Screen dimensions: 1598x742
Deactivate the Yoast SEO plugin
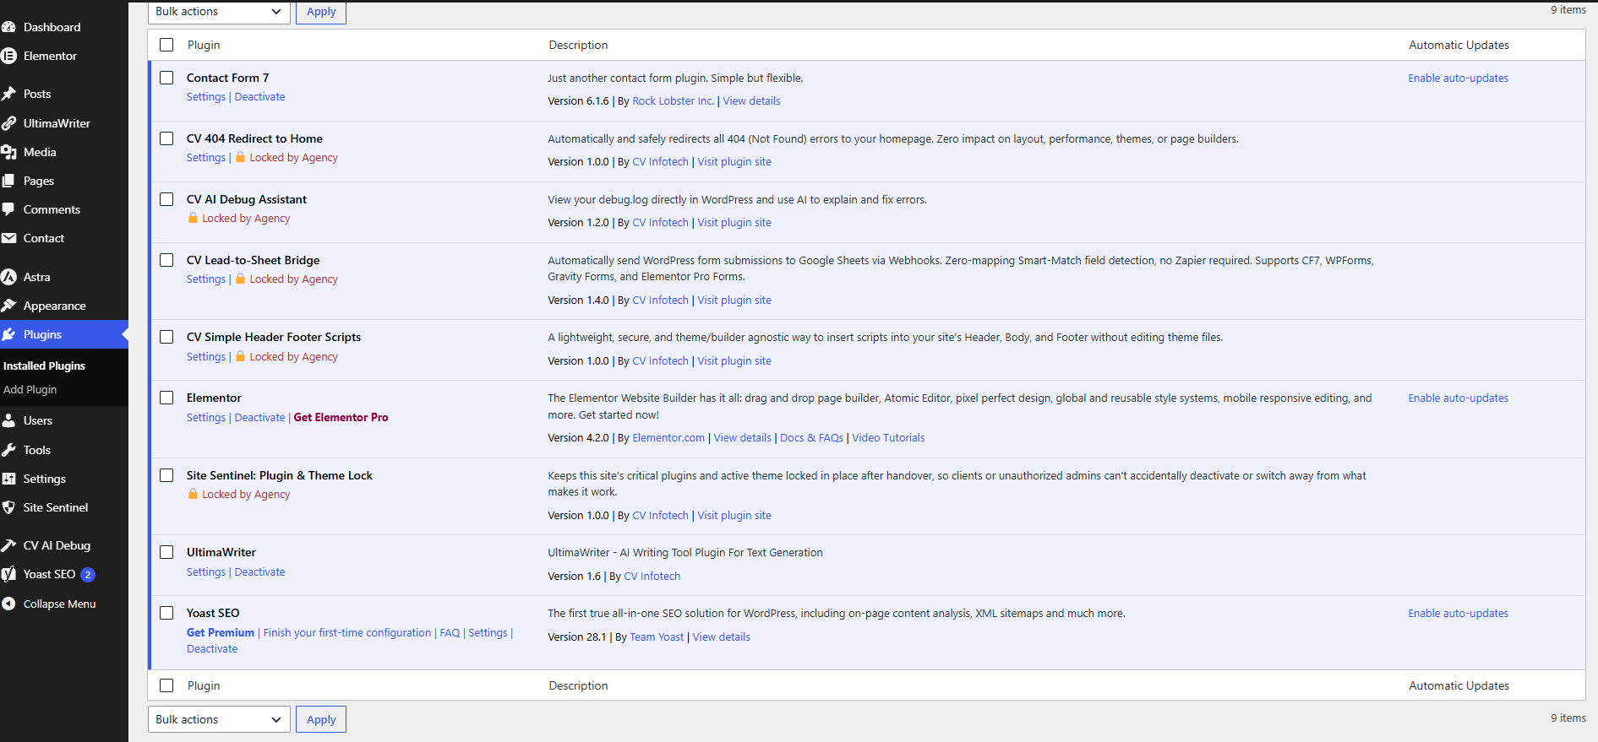(x=212, y=649)
